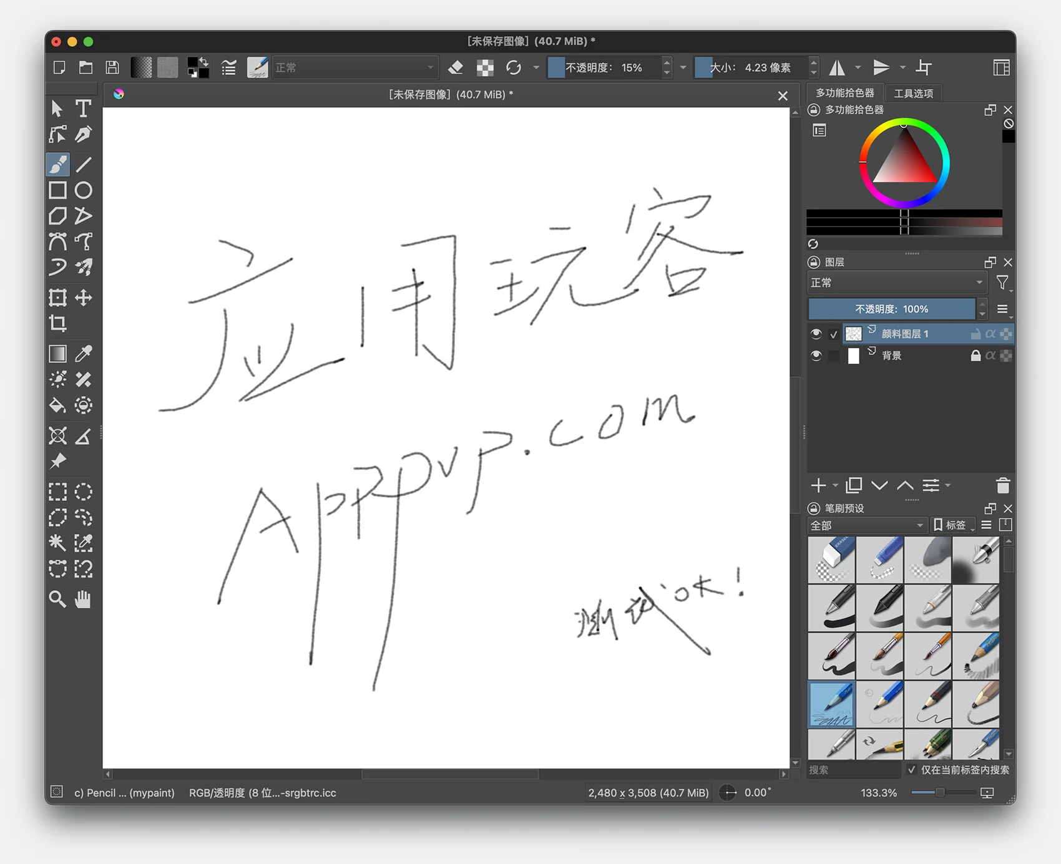Open brush preset tag dropdown 全部
The width and height of the screenshot is (1061, 864).
pos(866,525)
